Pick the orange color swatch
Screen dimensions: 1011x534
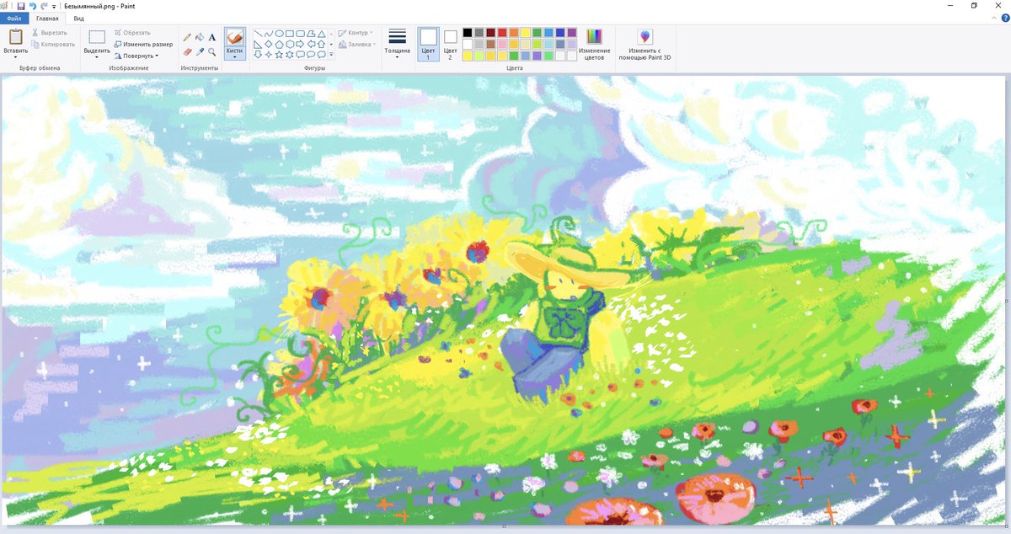point(514,33)
